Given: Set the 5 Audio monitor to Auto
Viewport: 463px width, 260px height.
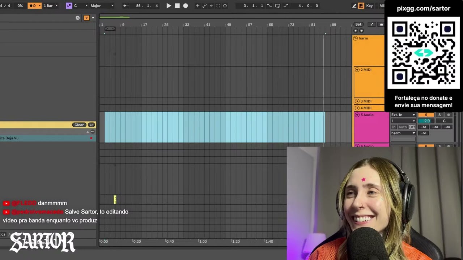Looking at the screenshot, I should click(403, 127).
